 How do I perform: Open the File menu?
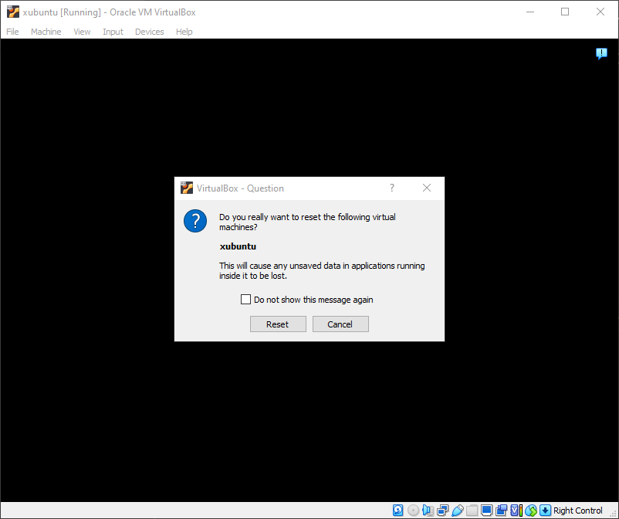[12, 32]
